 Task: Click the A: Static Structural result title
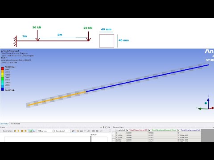click(10, 51)
